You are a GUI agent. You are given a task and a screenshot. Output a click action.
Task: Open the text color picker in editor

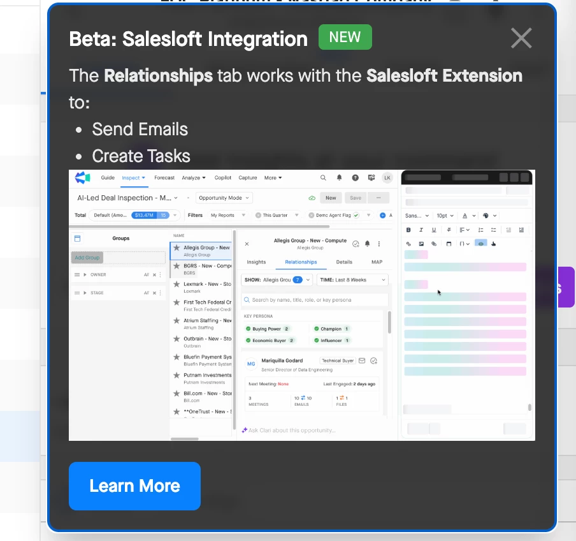pyautogui.click(x=469, y=216)
